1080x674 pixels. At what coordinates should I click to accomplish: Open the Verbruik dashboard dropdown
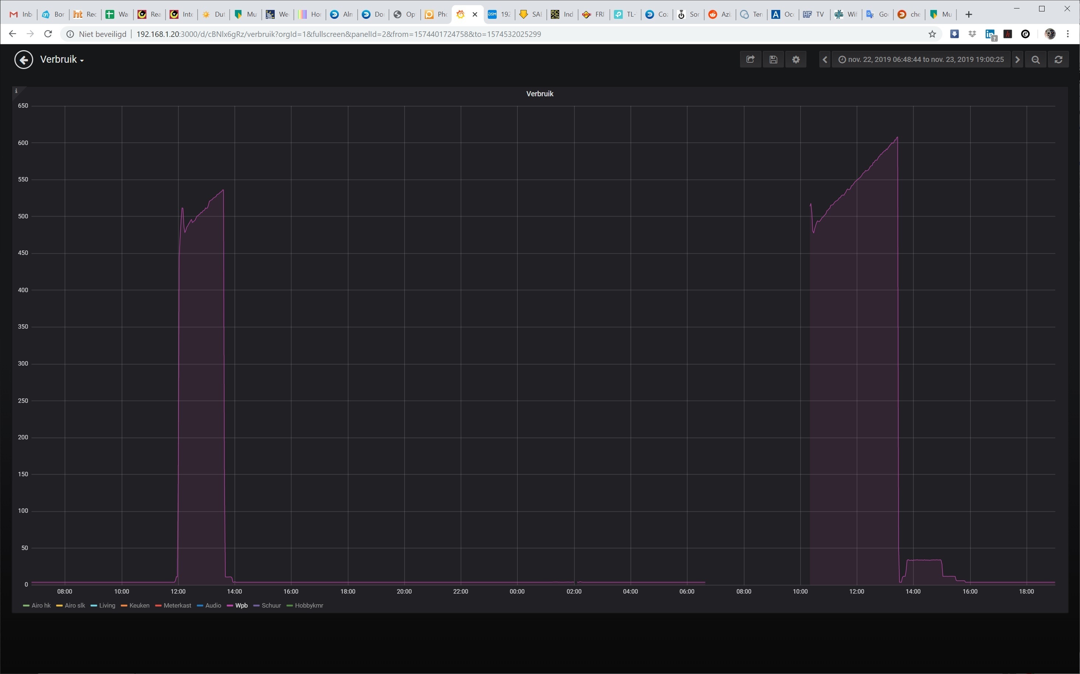coord(62,60)
